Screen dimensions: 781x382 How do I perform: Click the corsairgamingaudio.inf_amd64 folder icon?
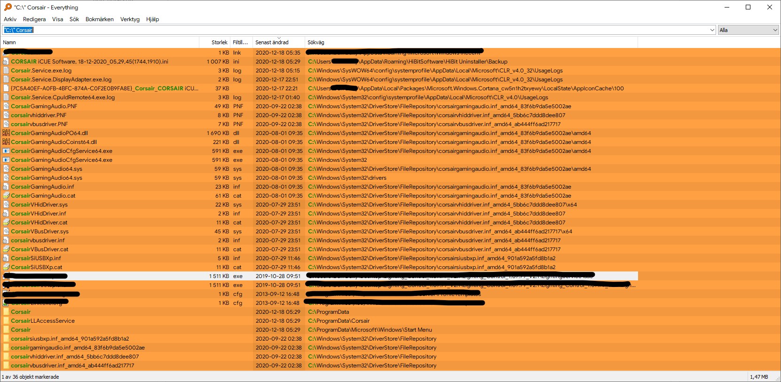(x=6, y=348)
